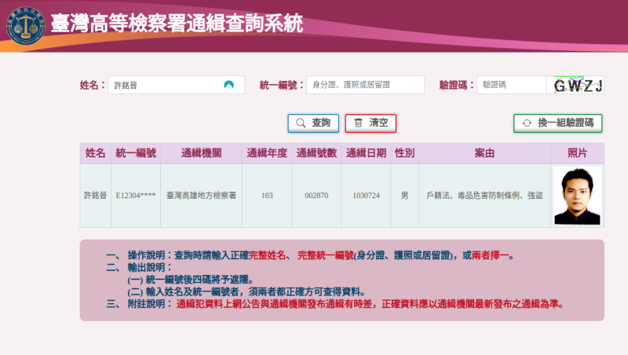Click the 通緝日期 column header

click(x=366, y=152)
